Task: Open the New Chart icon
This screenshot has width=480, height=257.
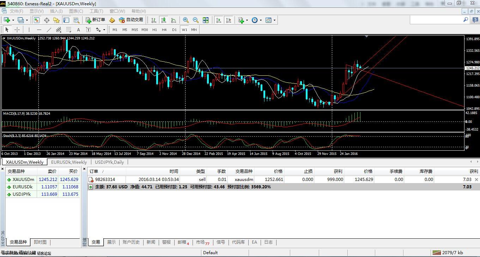Action: (7, 20)
